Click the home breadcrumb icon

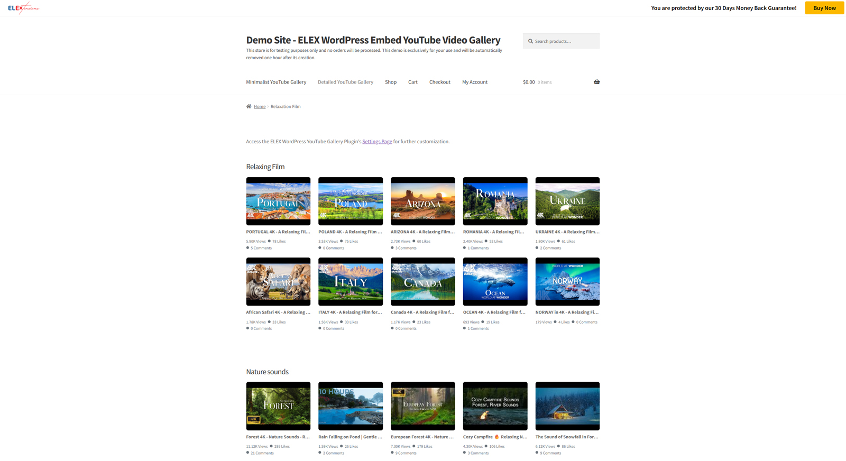[x=249, y=106]
